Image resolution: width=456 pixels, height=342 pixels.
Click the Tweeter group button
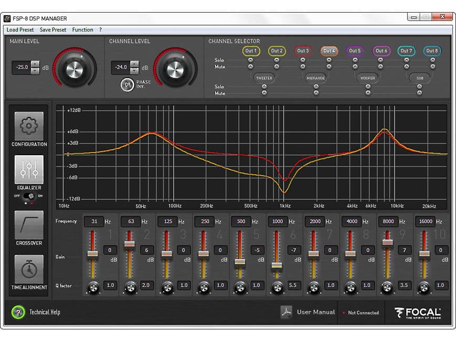(264, 78)
